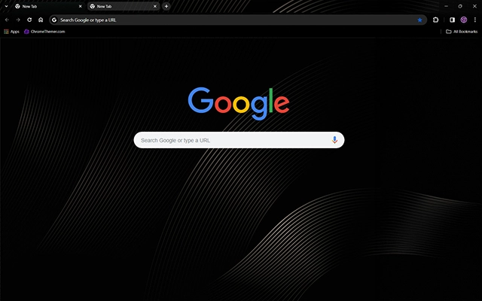Go back to previous page

(7, 20)
